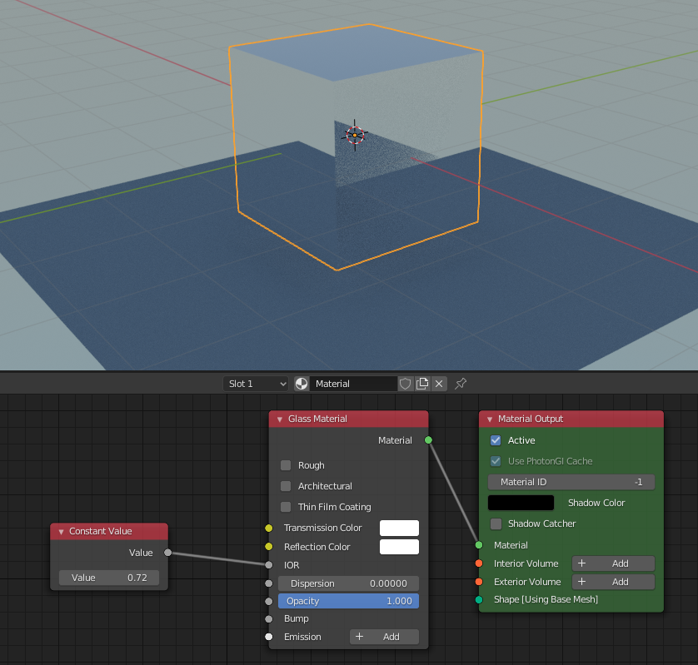This screenshot has width=698, height=665.
Task: Uncheck the Active checkbox in Material Output
Action: pos(496,440)
